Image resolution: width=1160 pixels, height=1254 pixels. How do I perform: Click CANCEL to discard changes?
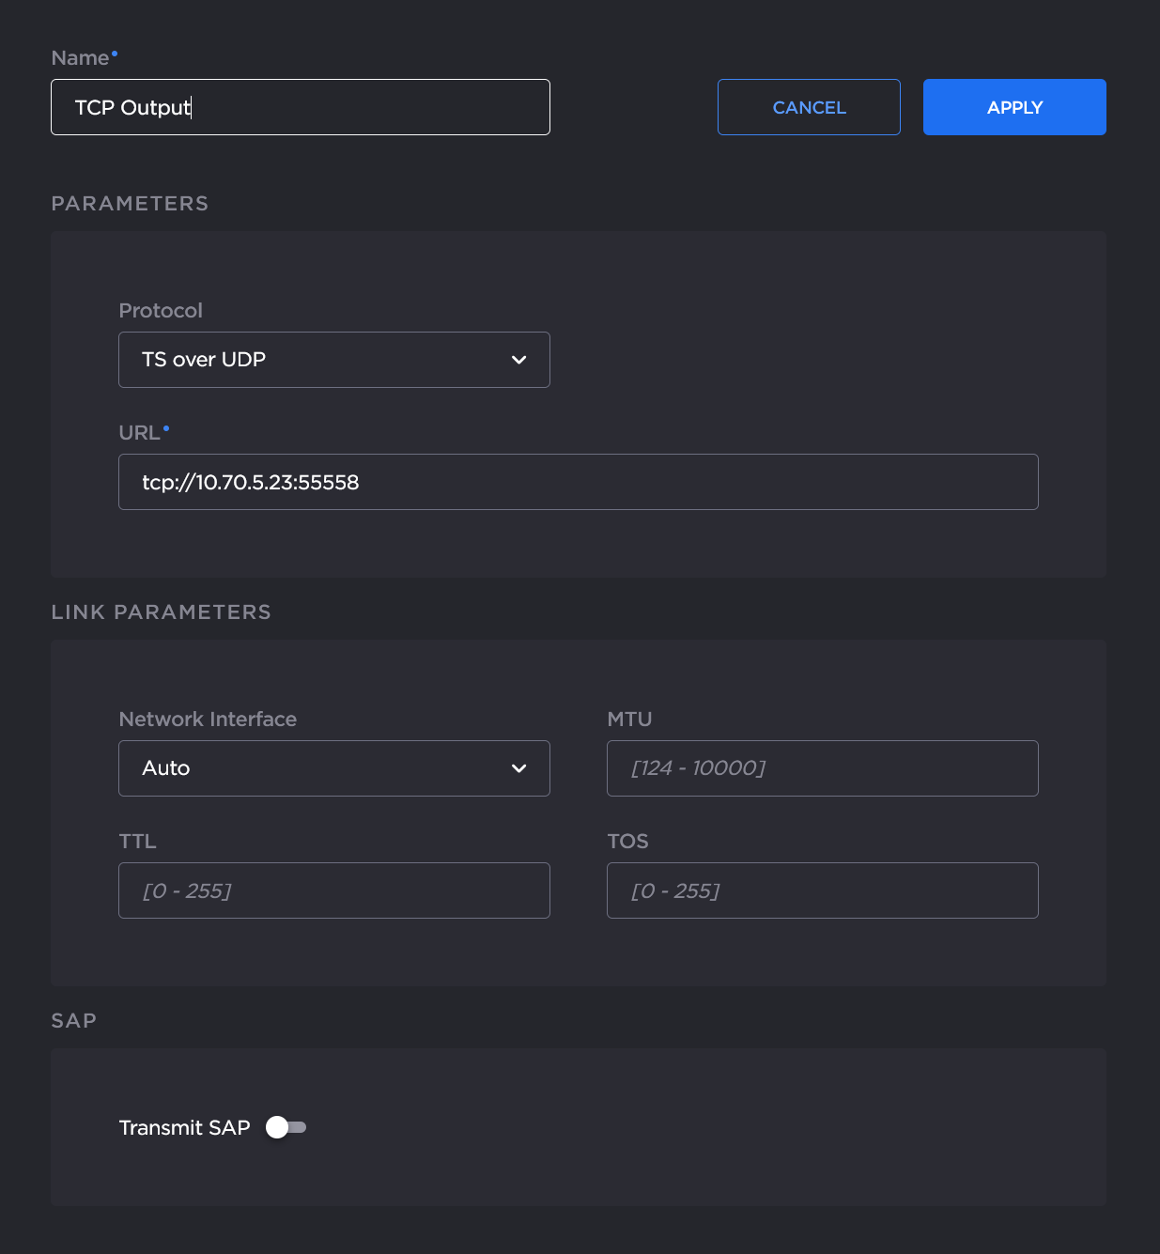809,107
